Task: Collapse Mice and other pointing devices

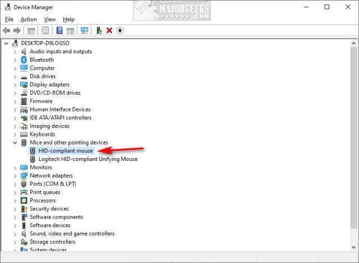Action: (15, 142)
